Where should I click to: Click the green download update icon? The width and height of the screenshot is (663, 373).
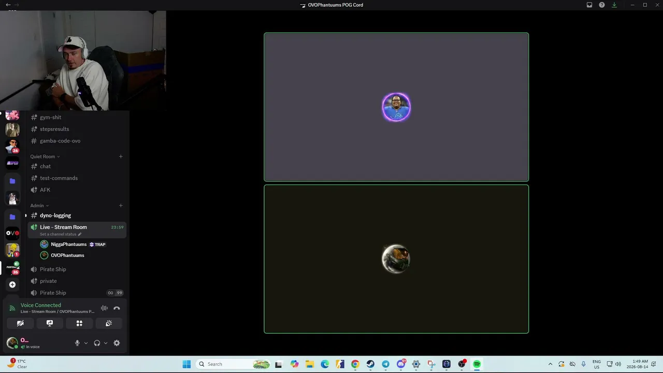point(614,5)
